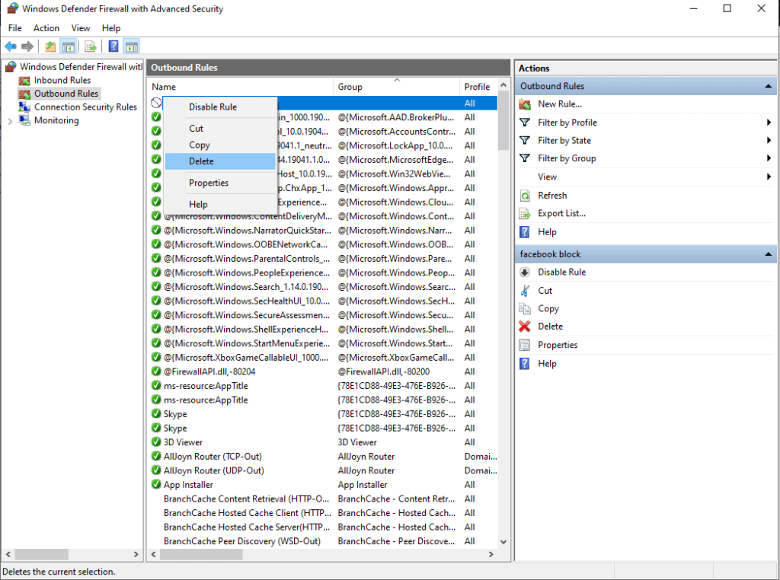
Task: Click the Copy pages icon in Actions
Action: point(525,308)
